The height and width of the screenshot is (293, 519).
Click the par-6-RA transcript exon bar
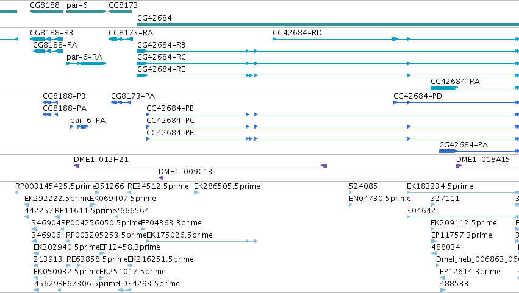point(93,63)
